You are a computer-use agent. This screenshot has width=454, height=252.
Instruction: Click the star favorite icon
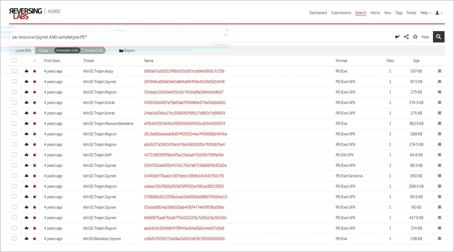(415, 37)
